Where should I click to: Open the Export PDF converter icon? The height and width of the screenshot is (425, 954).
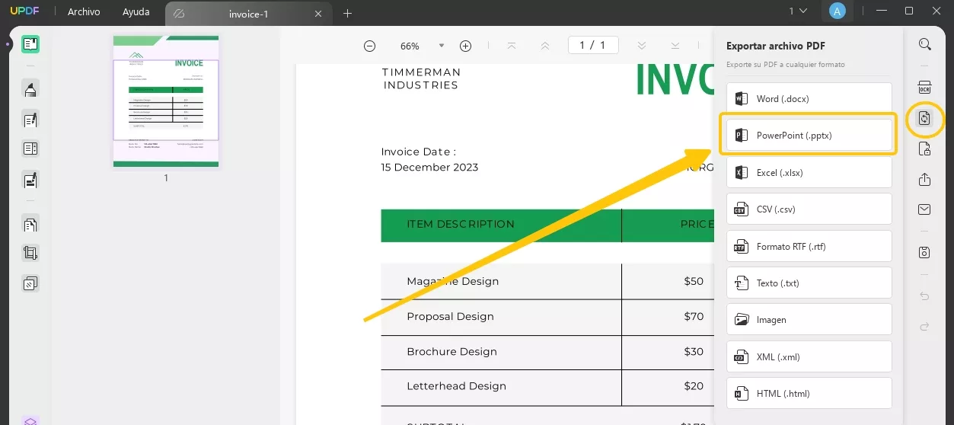tap(924, 118)
